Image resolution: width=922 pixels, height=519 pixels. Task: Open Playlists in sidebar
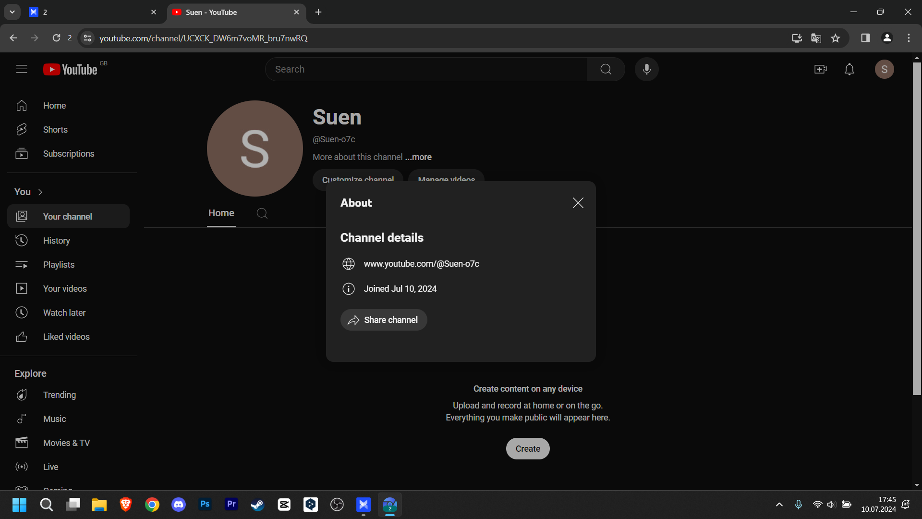point(68,264)
